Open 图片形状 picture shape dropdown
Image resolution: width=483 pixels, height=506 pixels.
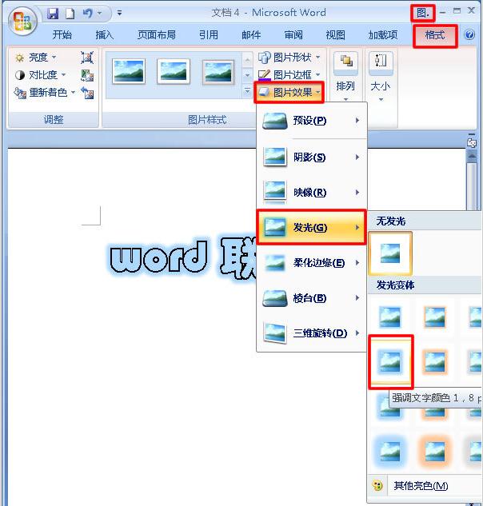pyautogui.click(x=289, y=58)
